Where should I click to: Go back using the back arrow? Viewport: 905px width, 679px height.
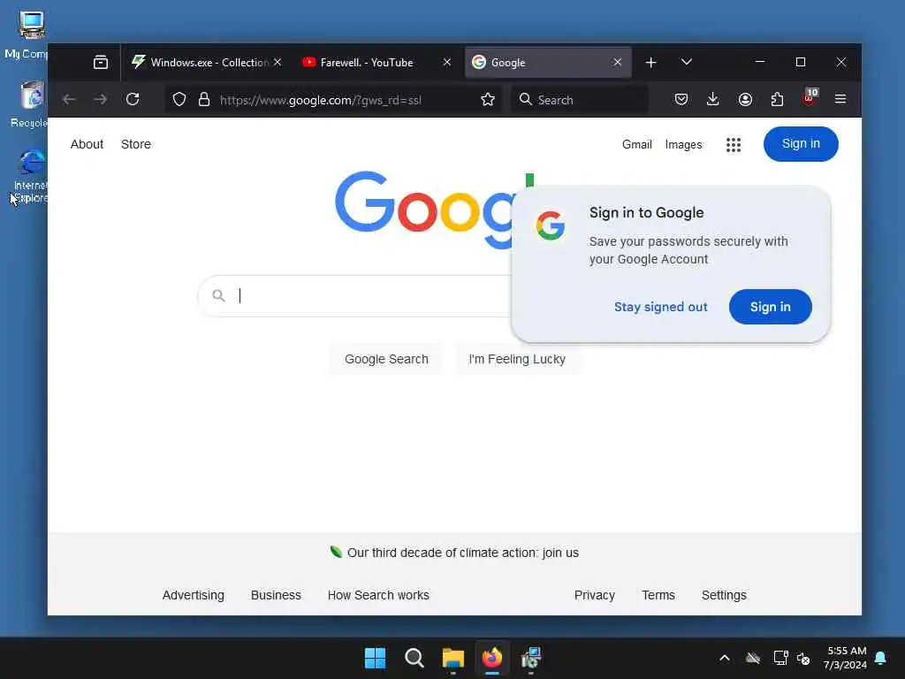pyautogui.click(x=69, y=99)
